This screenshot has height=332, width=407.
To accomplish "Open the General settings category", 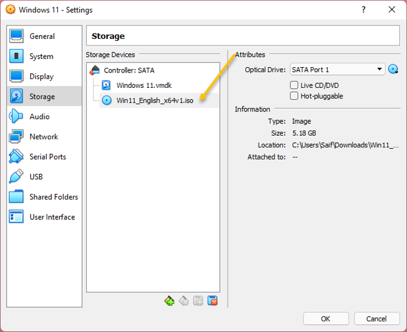I will click(44, 37).
